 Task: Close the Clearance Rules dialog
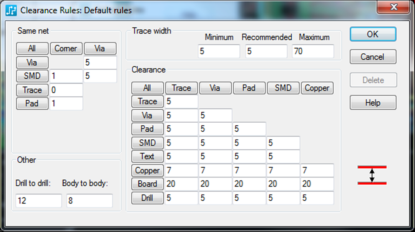(393, 7)
